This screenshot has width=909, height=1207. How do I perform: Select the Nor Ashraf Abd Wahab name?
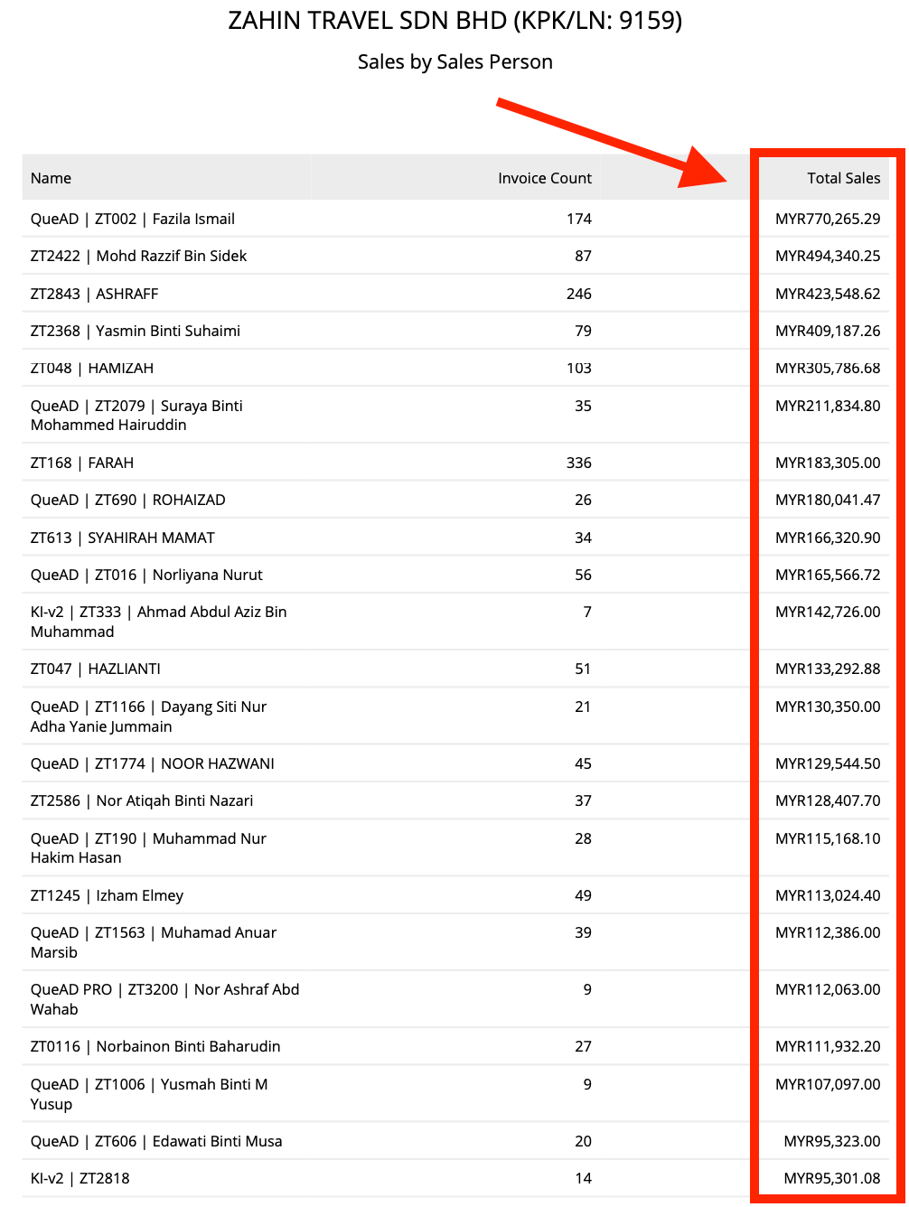(164, 999)
